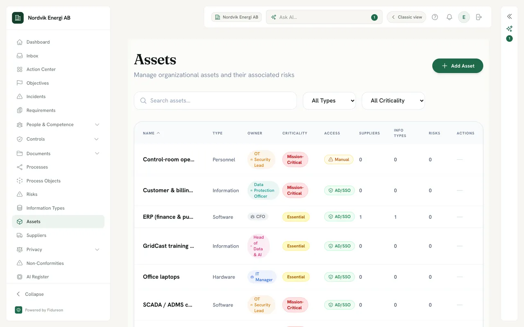Click the Manual access badge
The width and height of the screenshot is (524, 327).
point(339,159)
